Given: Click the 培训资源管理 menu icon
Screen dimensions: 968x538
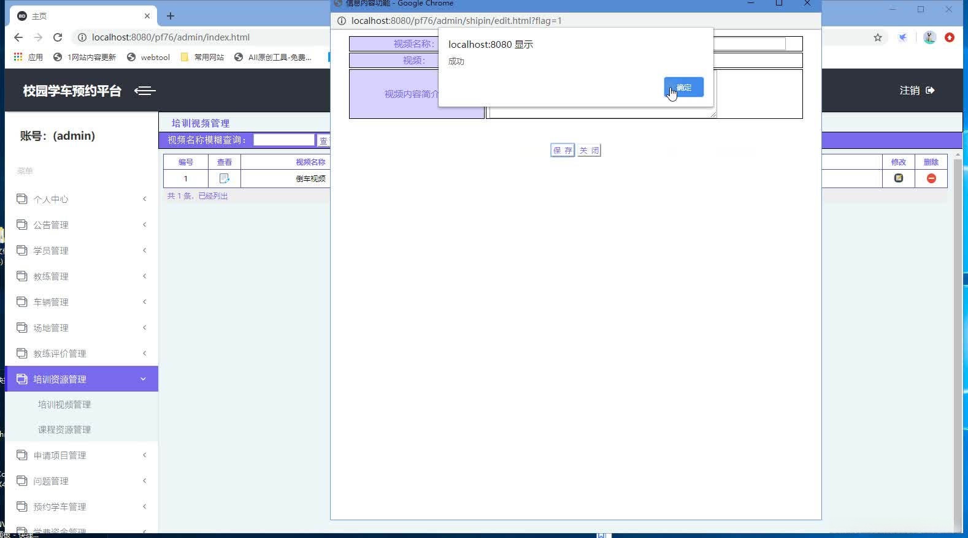Looking at the screenshot, I should [22, 379].
